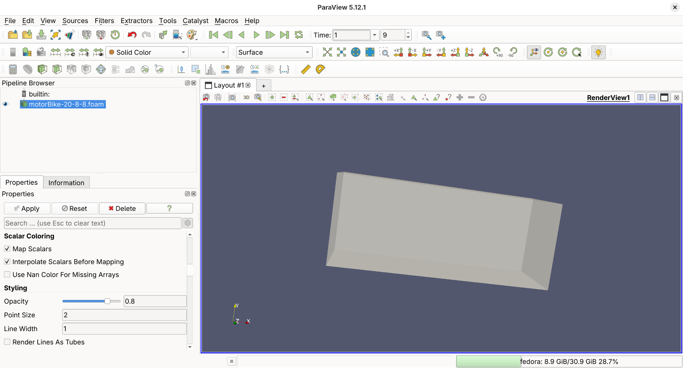683x368 pixels.
Task: Enable Render Lines As Tubes
Action: 7,342
